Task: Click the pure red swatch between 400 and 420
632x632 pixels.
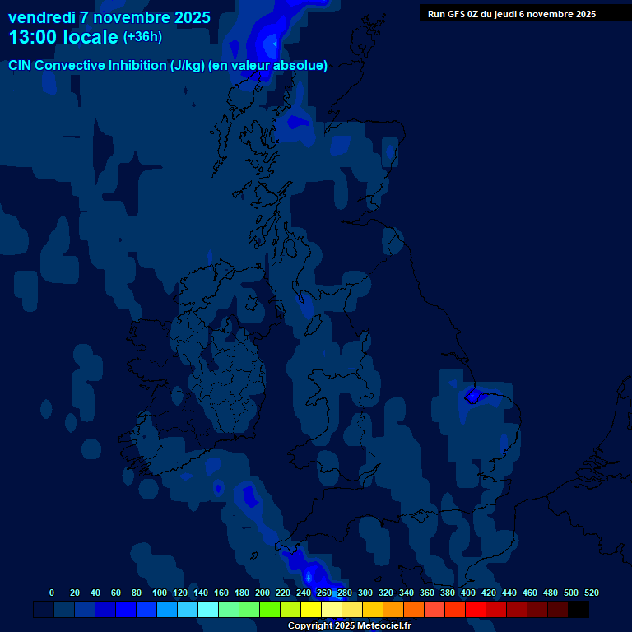Action: [x=476, y=610]
